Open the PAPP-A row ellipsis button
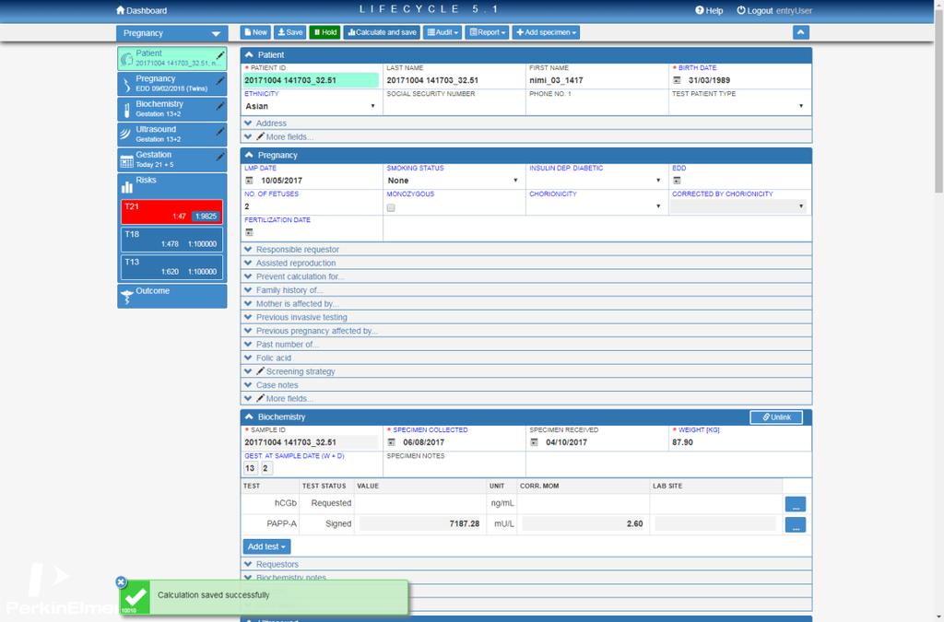The width and height of the screenshot is (944, 622). (796, 524)
